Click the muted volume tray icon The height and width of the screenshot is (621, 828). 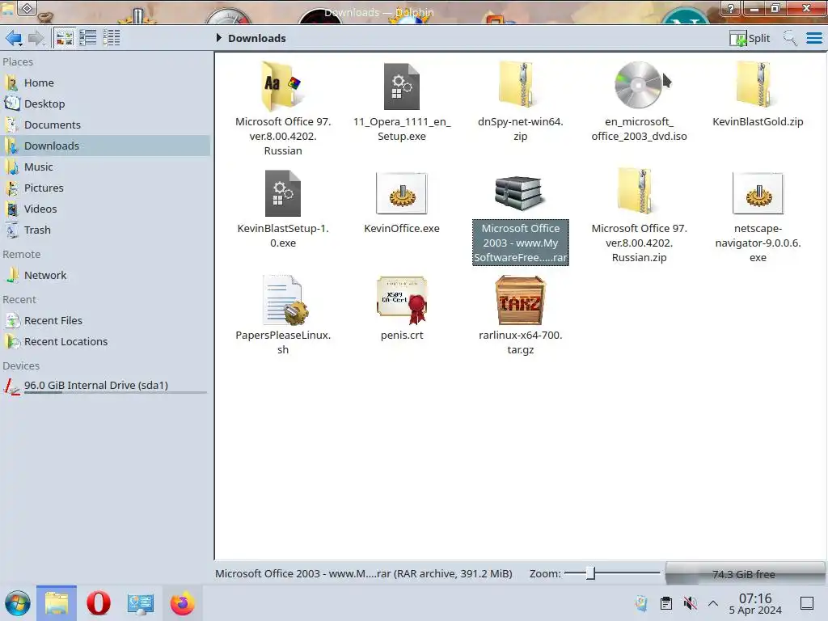(x=690, y=603)
